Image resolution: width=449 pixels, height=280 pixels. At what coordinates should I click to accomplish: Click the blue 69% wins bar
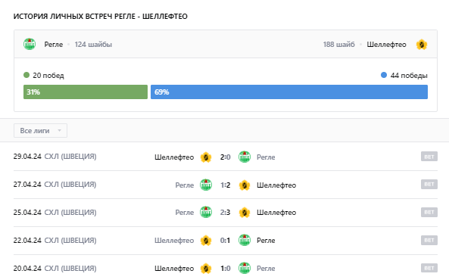click(289, 92)
